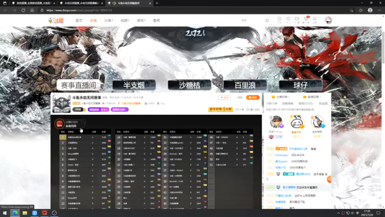Expand 视频 dropdown menu
The width and height of the screenshot is (385, 217).
125,20
